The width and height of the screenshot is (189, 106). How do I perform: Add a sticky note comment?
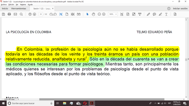154,14
